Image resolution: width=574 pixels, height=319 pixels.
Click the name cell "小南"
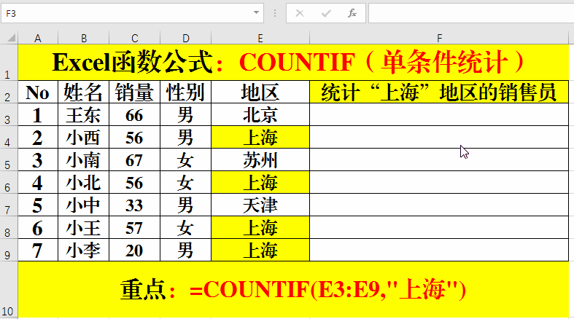point(83,159)
